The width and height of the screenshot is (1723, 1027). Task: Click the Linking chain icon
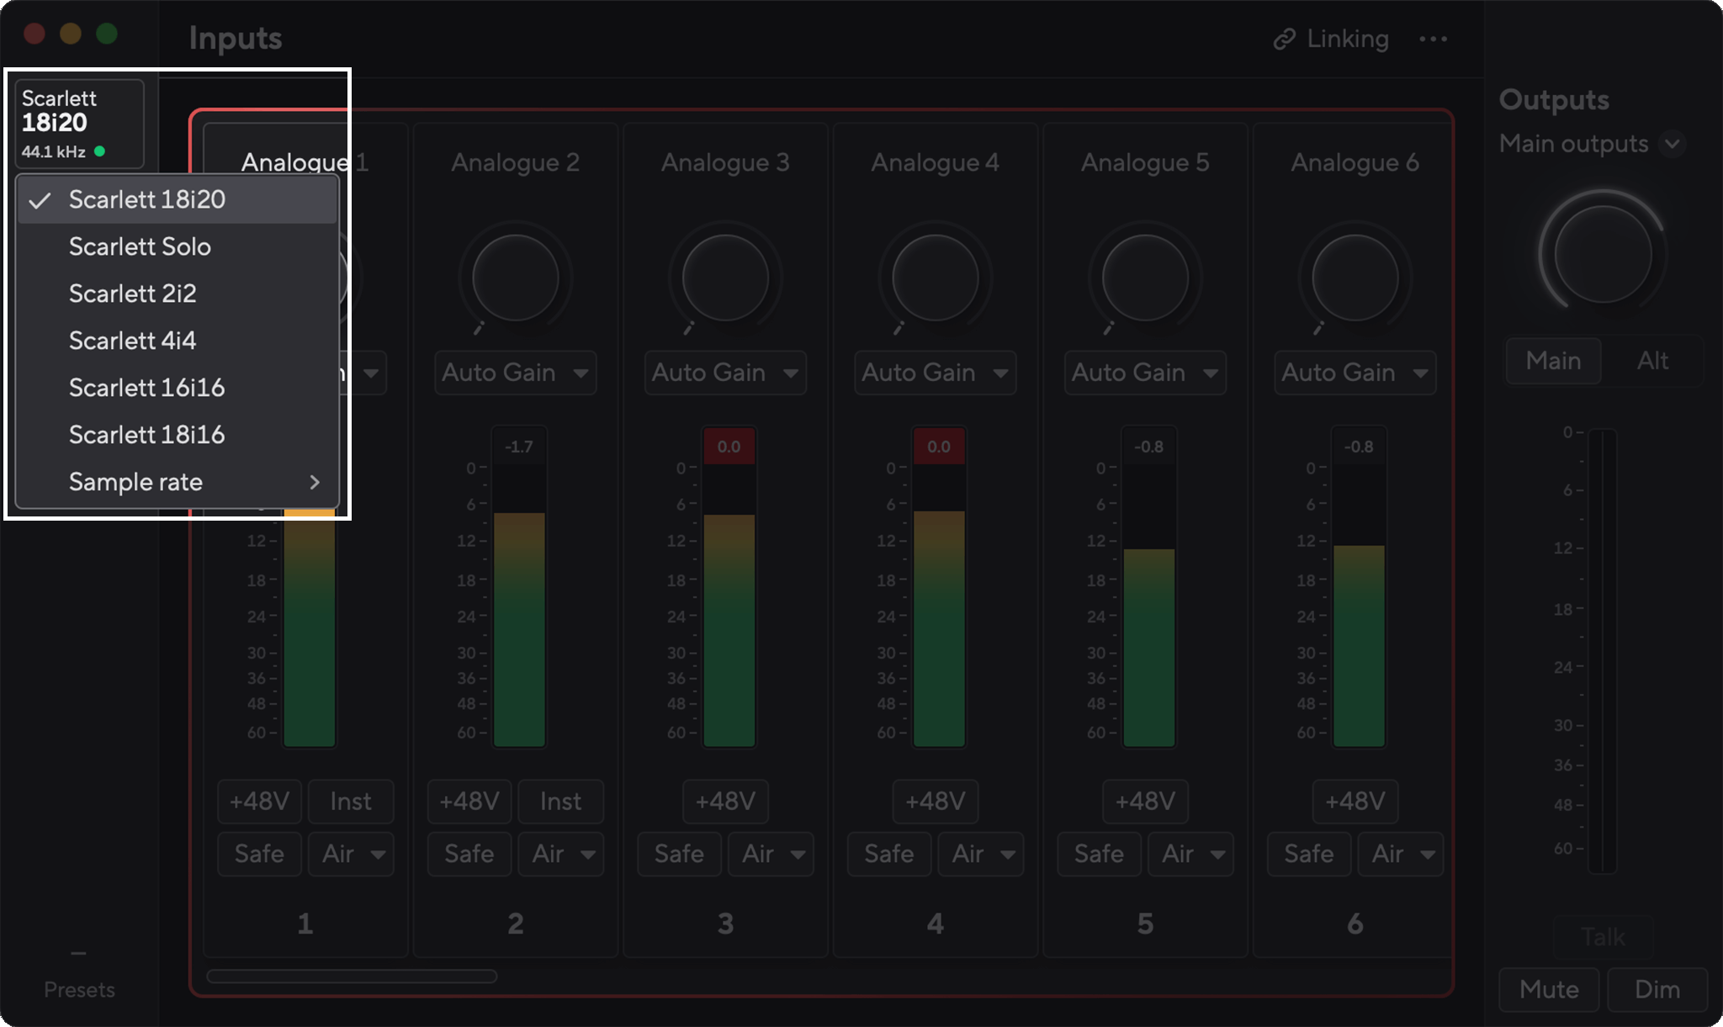click(1284, 39)
